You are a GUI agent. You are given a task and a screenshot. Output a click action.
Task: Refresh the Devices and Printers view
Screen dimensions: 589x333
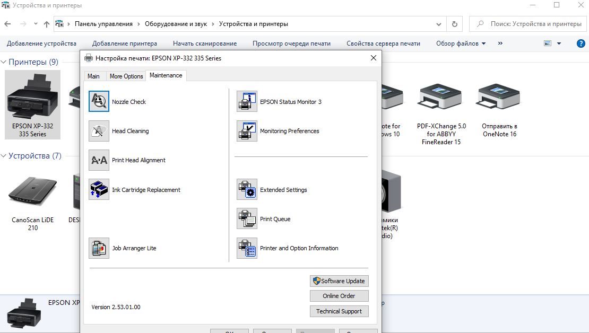tap(455, 24)
